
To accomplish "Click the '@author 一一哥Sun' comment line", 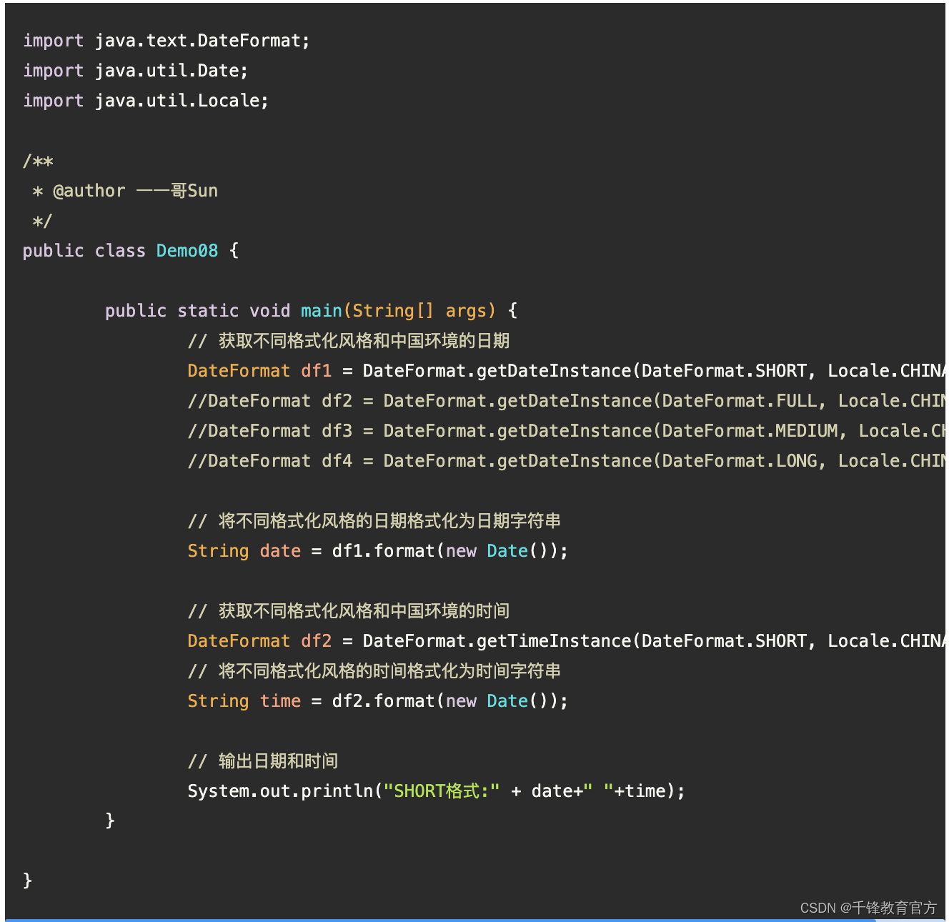I will point(125,191).
